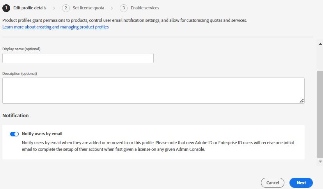Click the bold 'Notify users by email' label
This screenshot has width=323, height=189.
pos(42,134)
